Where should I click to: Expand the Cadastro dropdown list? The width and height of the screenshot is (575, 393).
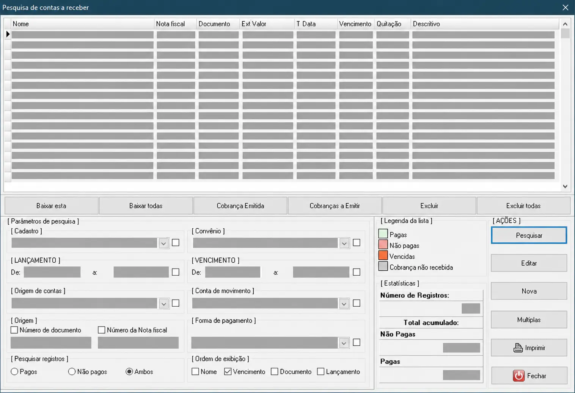[163, 243]
